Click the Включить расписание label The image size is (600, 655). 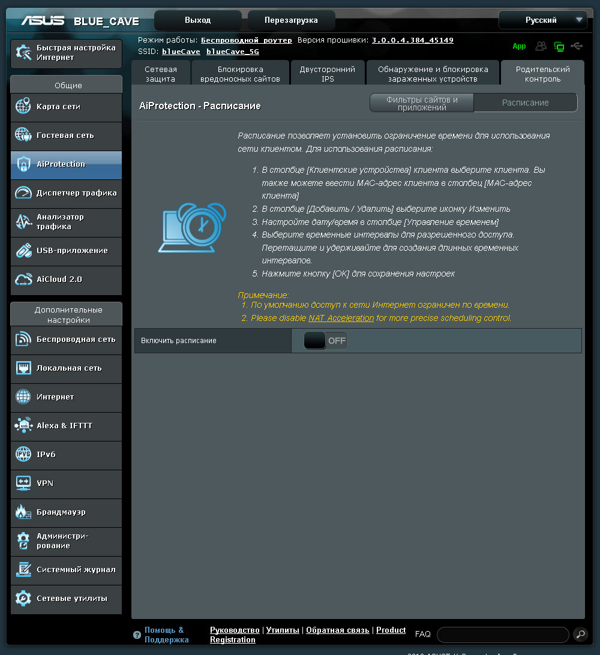[x=179, y=341]
